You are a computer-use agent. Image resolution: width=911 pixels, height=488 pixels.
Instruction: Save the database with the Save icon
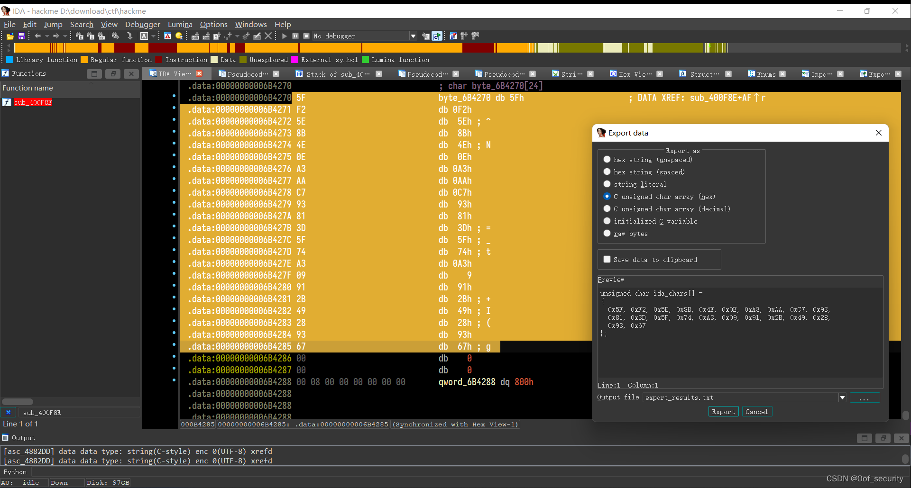(21, 36)
